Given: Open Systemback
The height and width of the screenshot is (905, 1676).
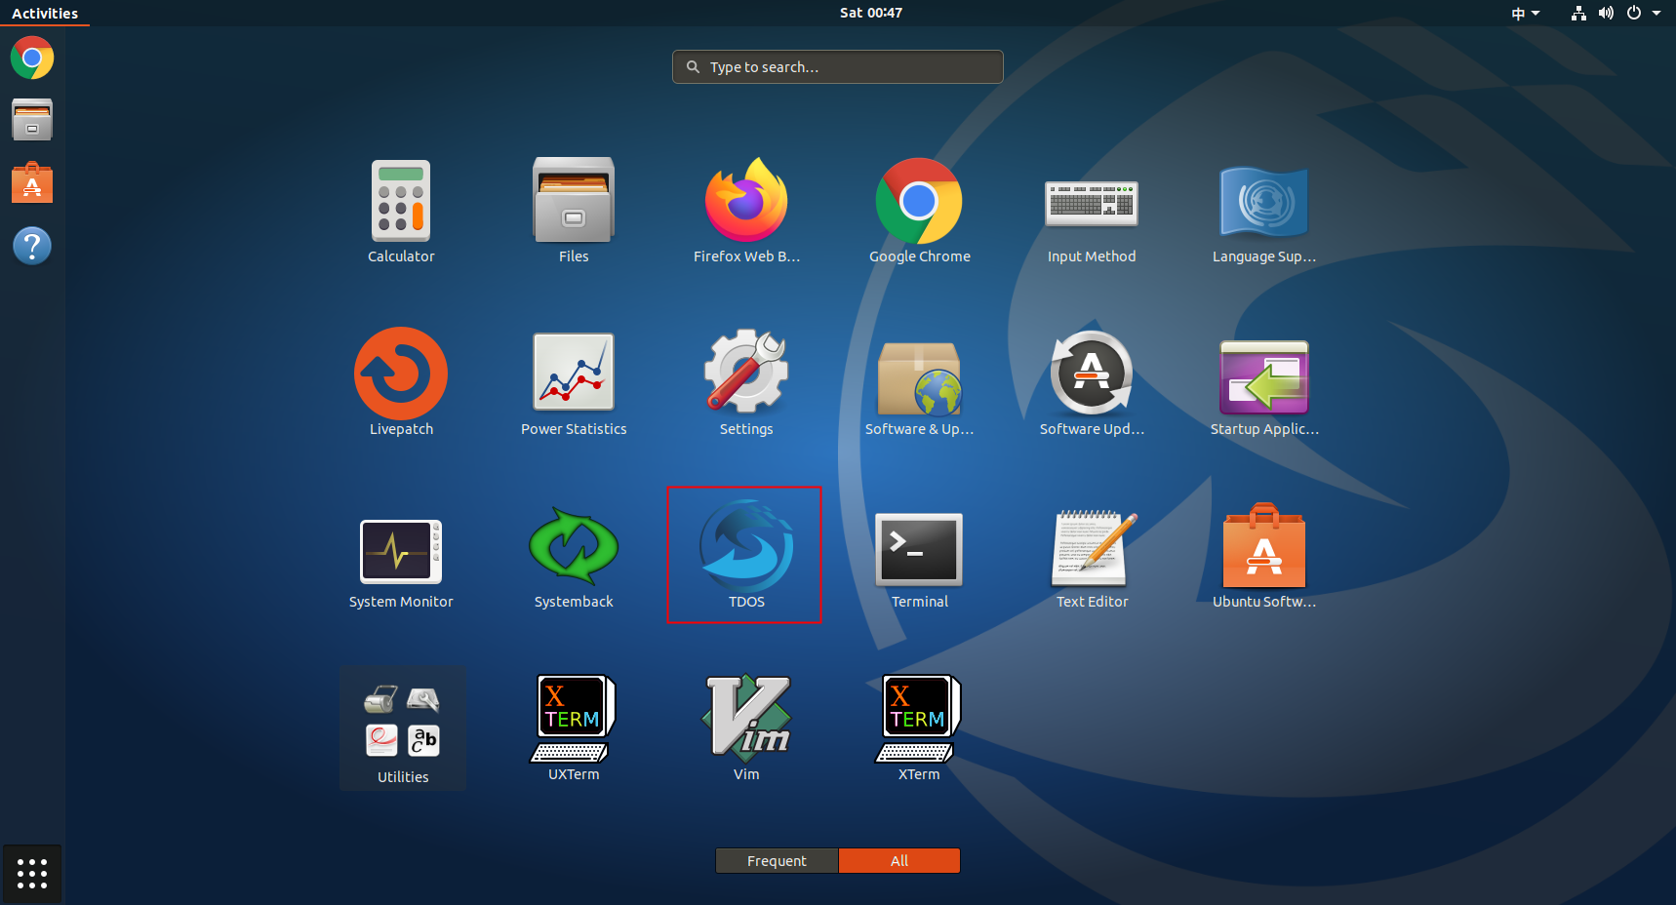Looking at the screenshot, I should (x=574, y=556).
